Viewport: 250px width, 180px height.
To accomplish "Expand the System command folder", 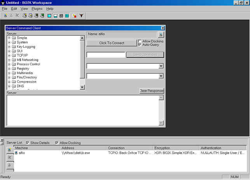I will pyautogui.click(x=9, y=42).
